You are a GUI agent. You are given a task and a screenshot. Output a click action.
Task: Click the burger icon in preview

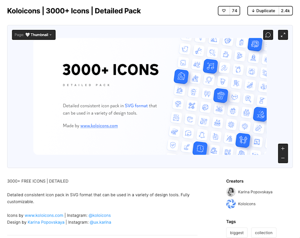click(x=217, y=123)
